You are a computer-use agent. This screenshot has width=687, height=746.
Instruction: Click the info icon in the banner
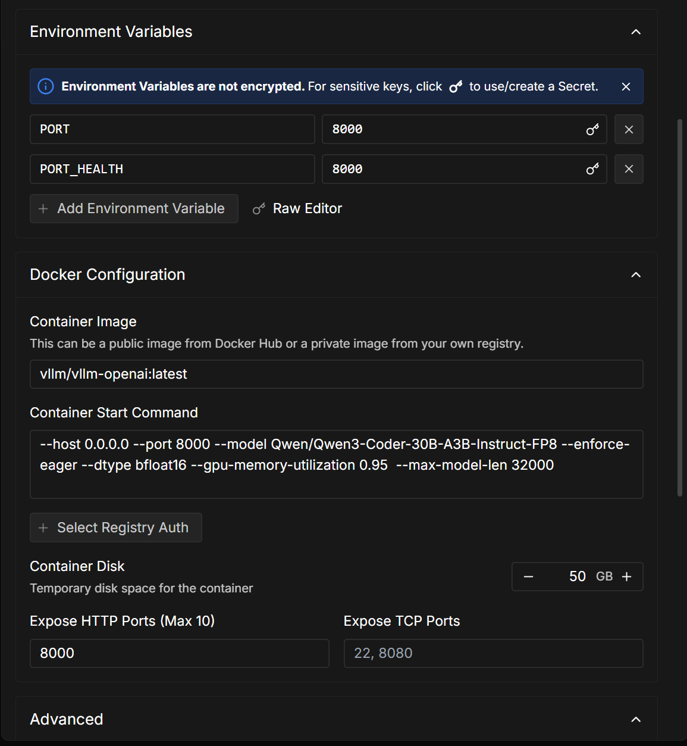coord(46,86)
